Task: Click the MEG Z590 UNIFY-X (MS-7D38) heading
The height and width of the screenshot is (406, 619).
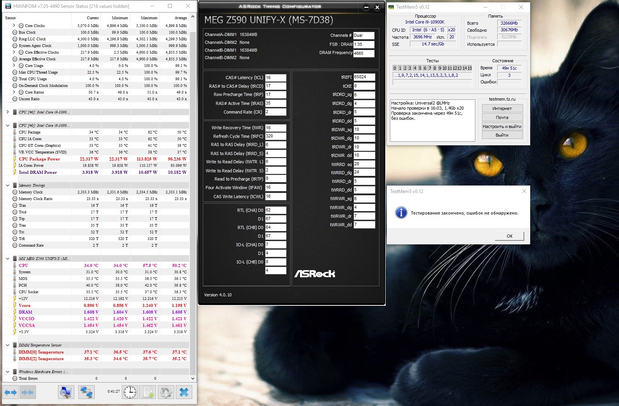Action: 269,20
